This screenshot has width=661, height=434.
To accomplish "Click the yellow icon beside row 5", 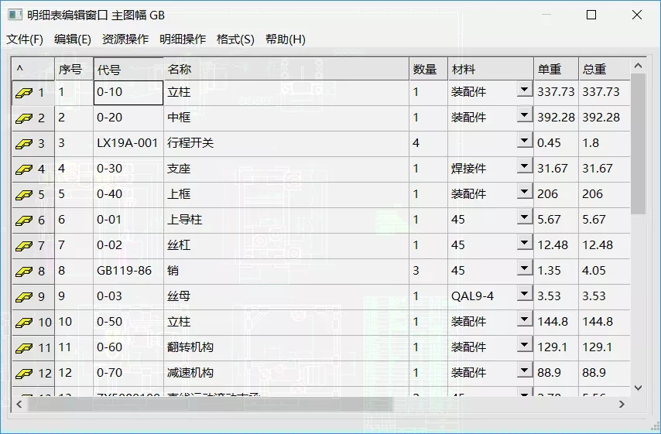I will point(25,195).
